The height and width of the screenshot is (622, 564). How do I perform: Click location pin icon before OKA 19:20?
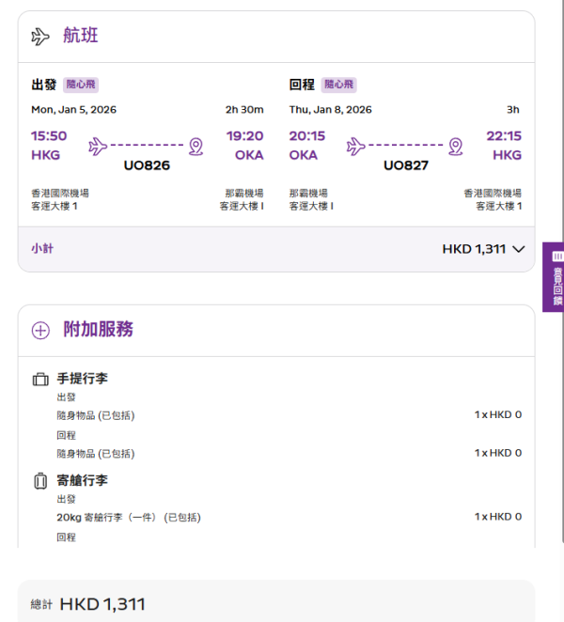[196, 146]
